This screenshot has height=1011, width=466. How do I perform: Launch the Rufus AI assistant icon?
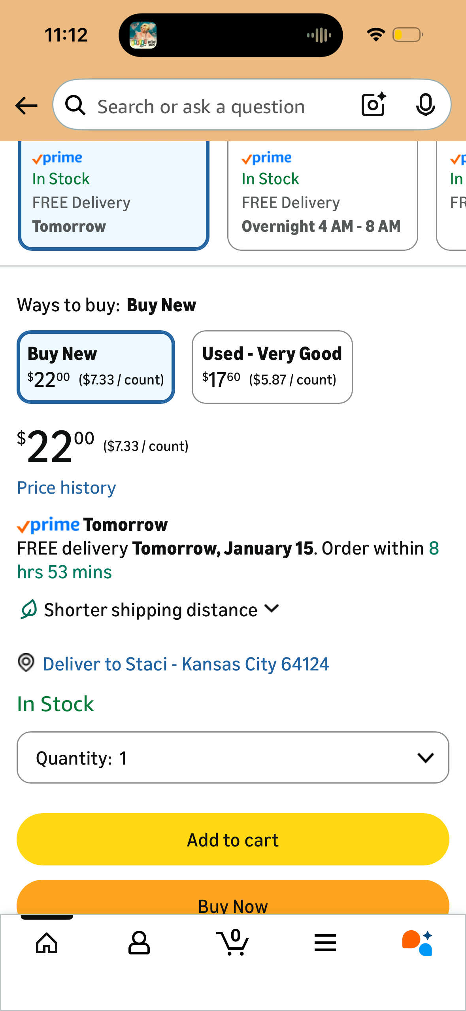pos(417,943)
